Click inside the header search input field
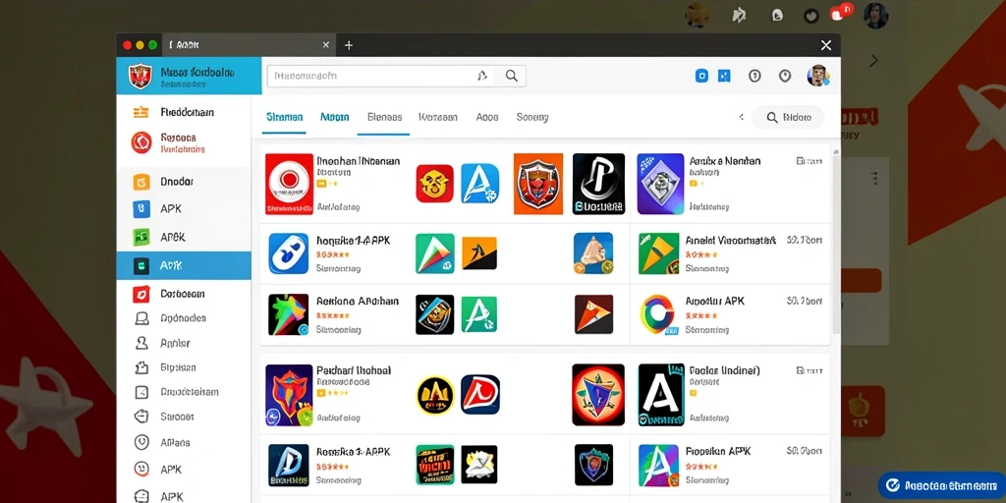1006x503 pixels. pyautogui.click(x=380, y=76)
